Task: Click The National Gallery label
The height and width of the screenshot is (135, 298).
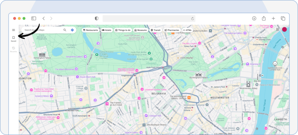Action: click(233, 33)
